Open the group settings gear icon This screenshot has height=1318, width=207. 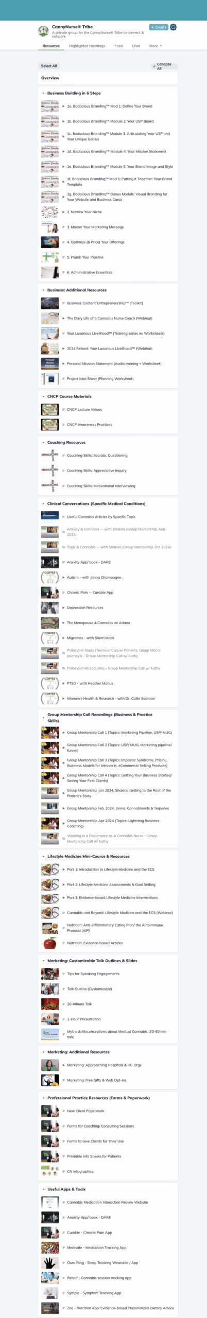(x=173, y=27)
